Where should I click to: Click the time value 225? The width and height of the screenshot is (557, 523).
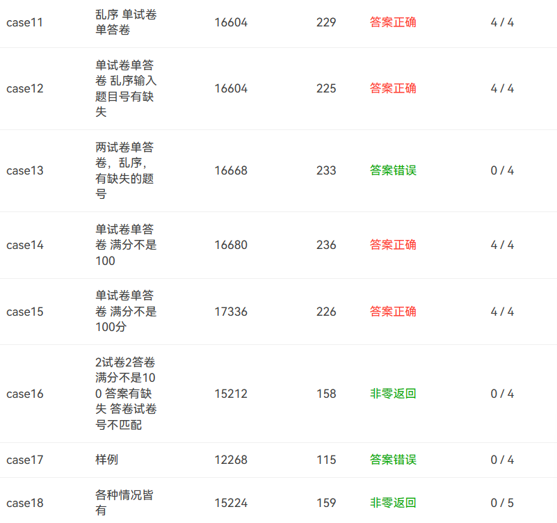[x=326, y=88]
